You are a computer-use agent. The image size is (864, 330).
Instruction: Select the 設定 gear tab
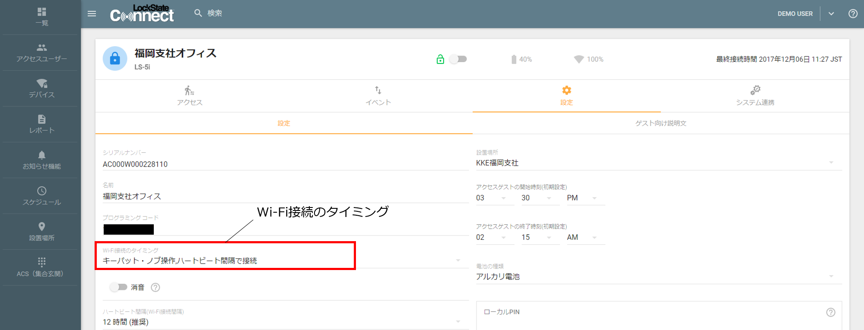click(566, 96)
